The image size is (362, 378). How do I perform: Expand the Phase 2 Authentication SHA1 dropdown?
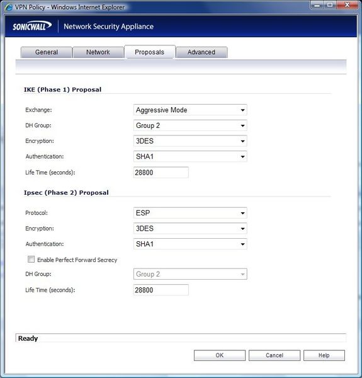(x=190, y=244)
